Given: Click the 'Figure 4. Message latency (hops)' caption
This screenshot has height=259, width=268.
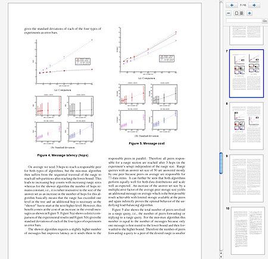Looking at the screenshot, I should (63, 155).
